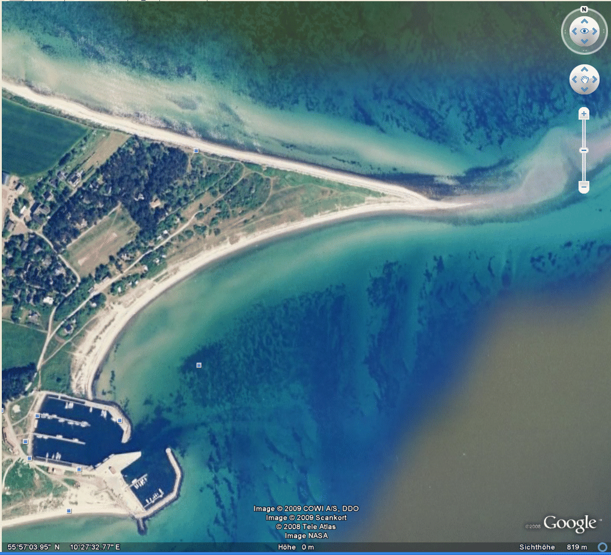Select the placemark on the harbor's northeast pier
Screen dimensions: 611x555
120,420
